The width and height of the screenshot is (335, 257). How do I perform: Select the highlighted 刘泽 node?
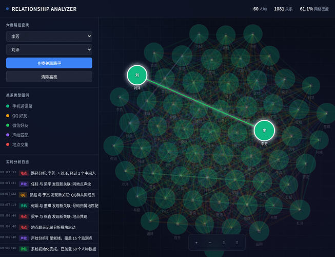137,75
